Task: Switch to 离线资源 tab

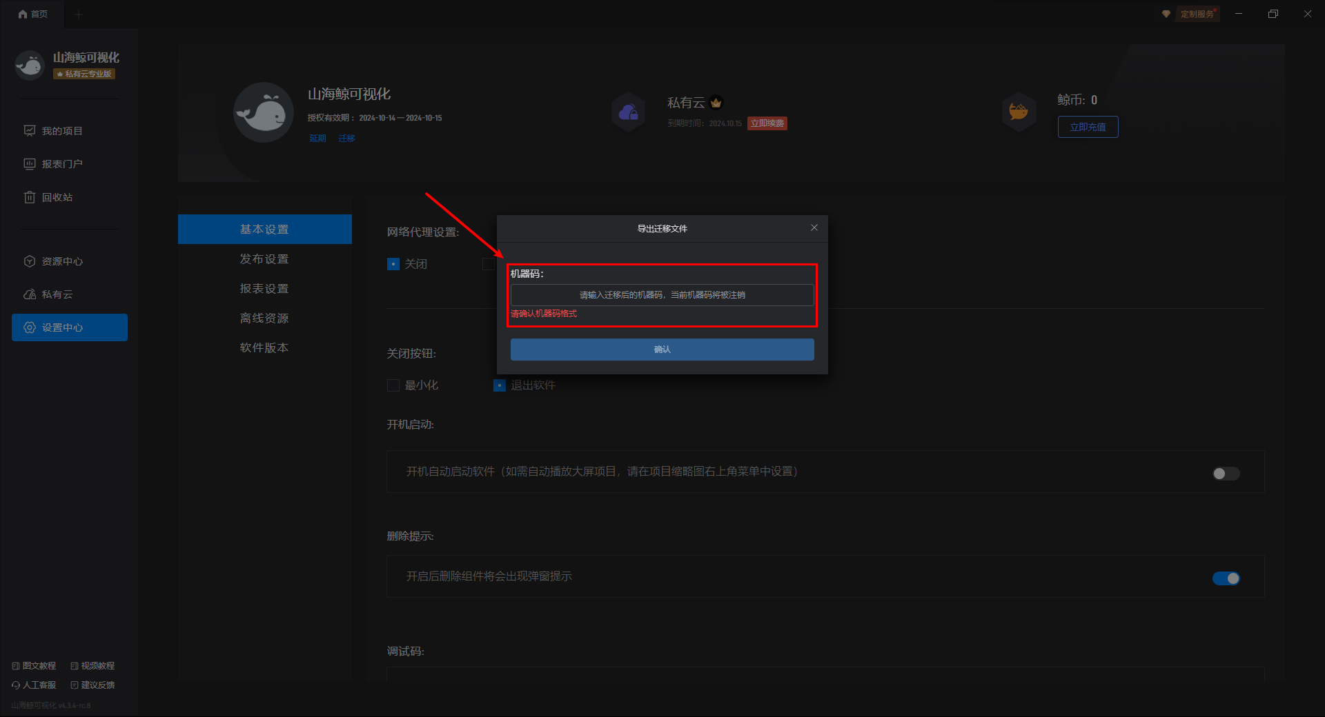Action: click(x=264, y=319)
